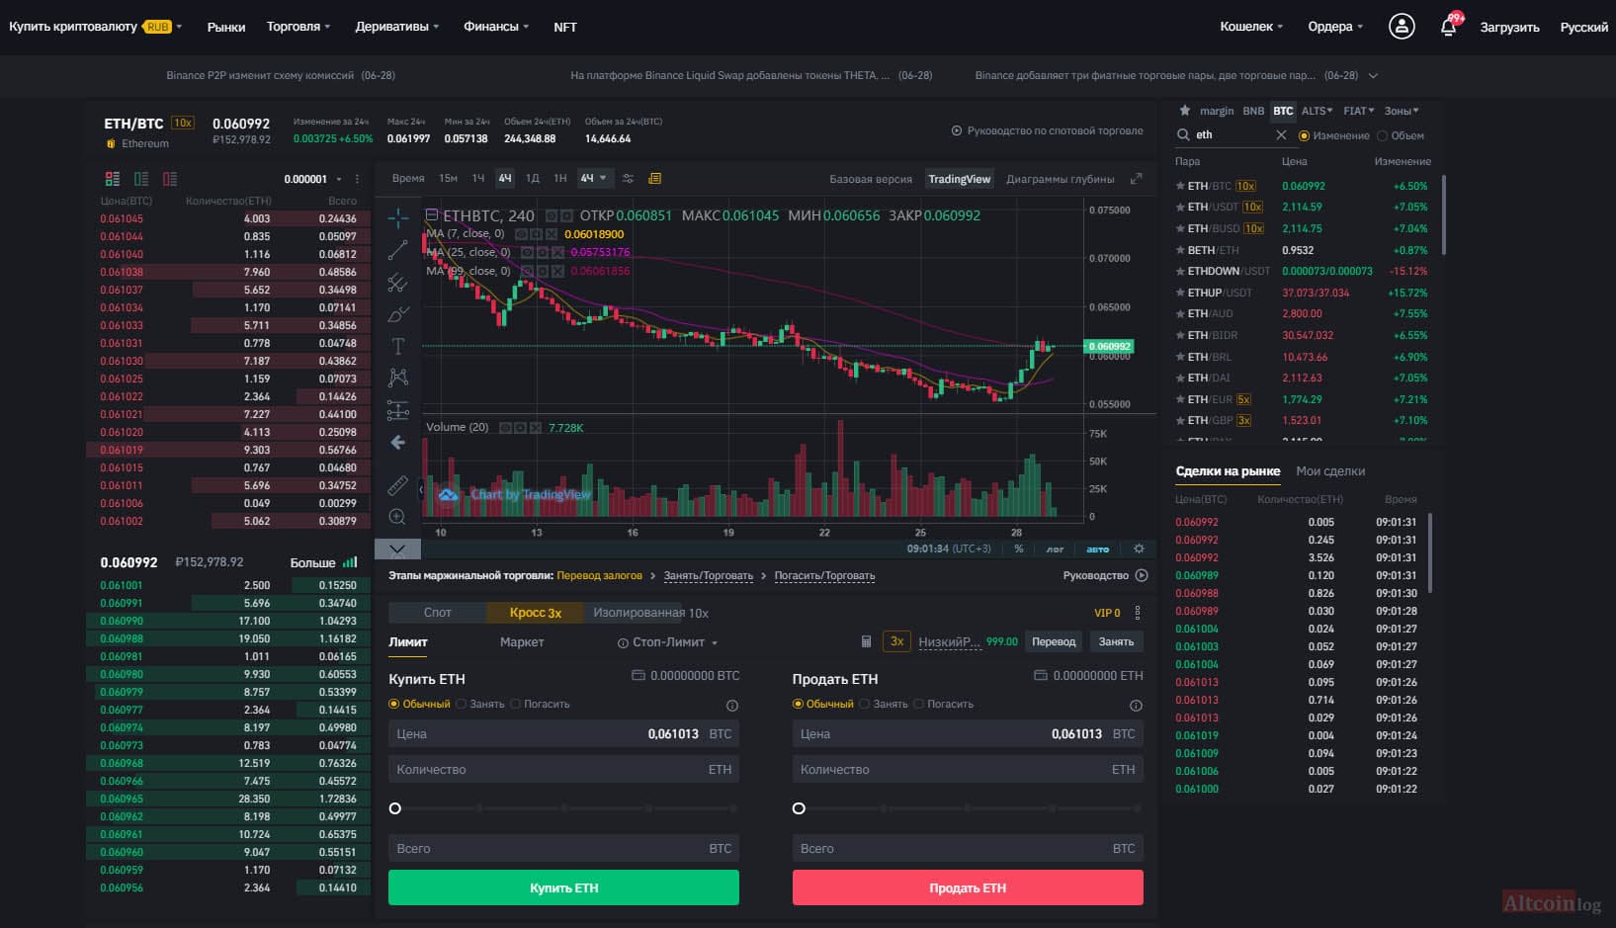Expand the ALTS market dropdown
1616x928 pixels.
[1318, 111]
